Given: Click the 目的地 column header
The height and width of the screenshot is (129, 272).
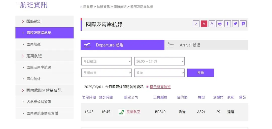Looking at the screenshot, I should [182, 97].
